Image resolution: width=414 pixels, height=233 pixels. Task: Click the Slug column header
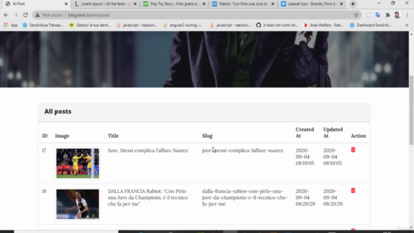pyautogui.click(x=207, y=136)
